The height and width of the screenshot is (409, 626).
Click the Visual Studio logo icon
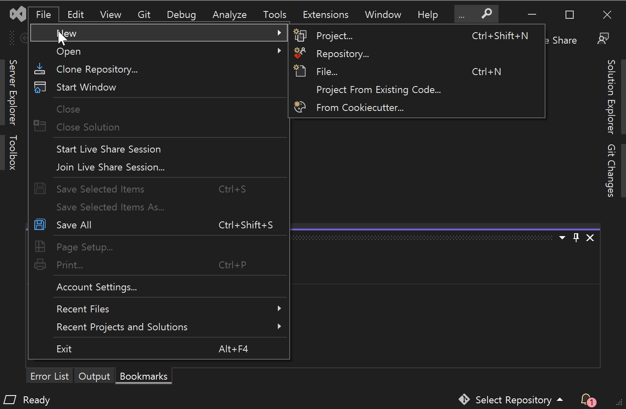(x=18, y=14)
